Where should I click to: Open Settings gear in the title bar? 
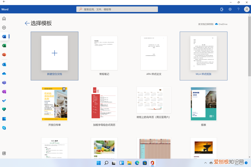tap(230, 9)
